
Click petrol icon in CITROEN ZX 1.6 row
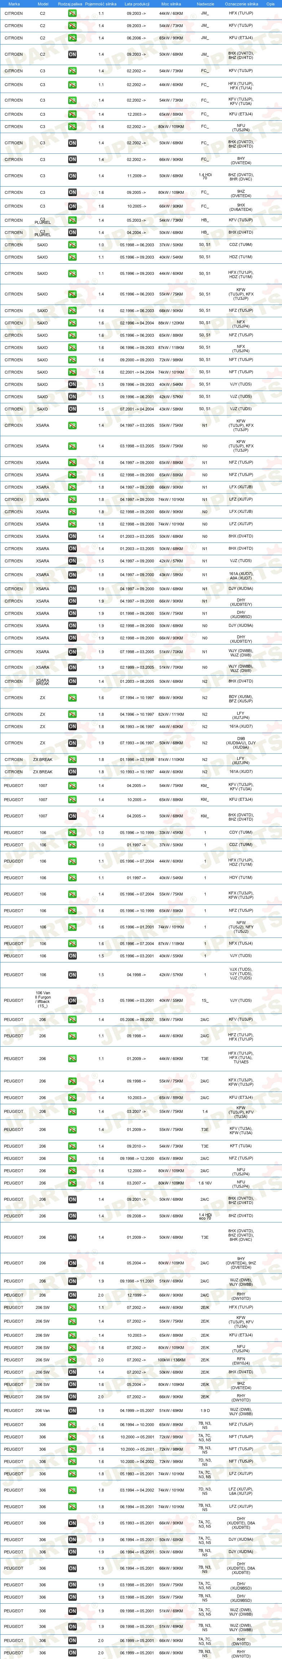pyautogui.click(x=72, y=698)
